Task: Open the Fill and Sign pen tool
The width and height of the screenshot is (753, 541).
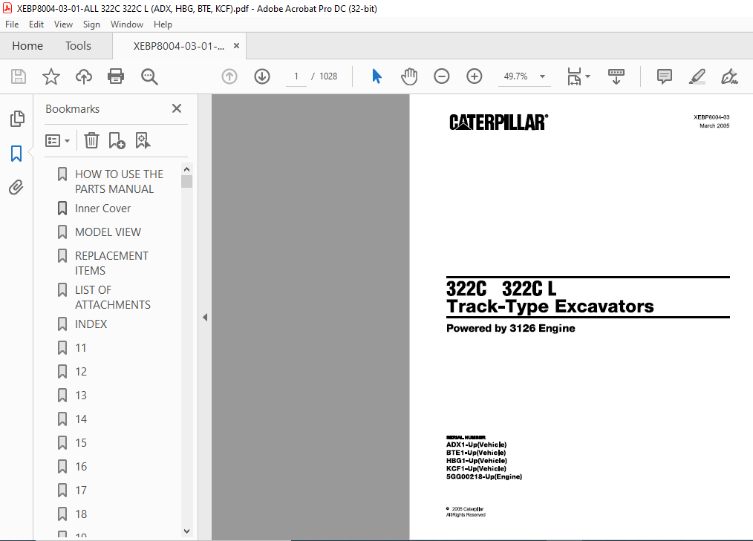Action: pos(729,76)
